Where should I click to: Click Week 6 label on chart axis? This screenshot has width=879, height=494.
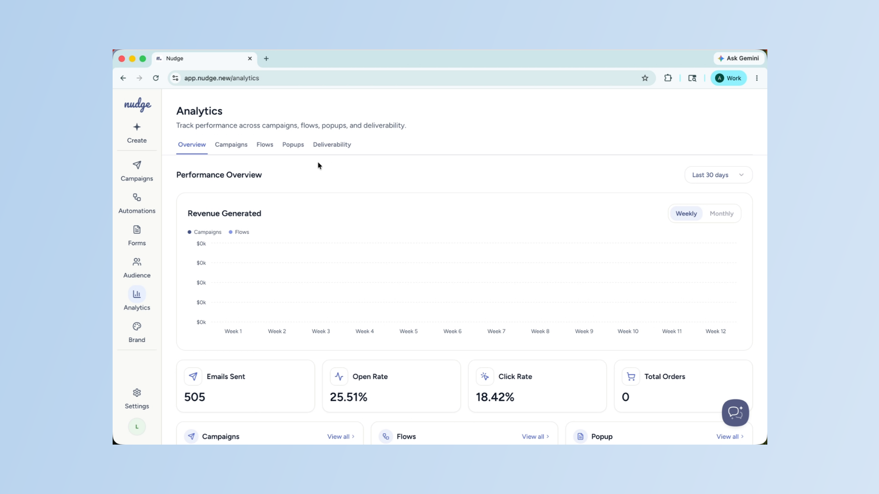[x=452, y=331]
